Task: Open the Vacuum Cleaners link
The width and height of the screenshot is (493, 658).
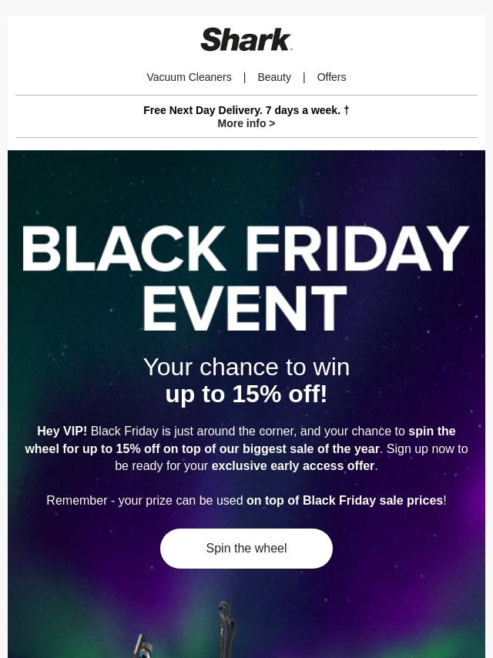Action: (189, 77)
